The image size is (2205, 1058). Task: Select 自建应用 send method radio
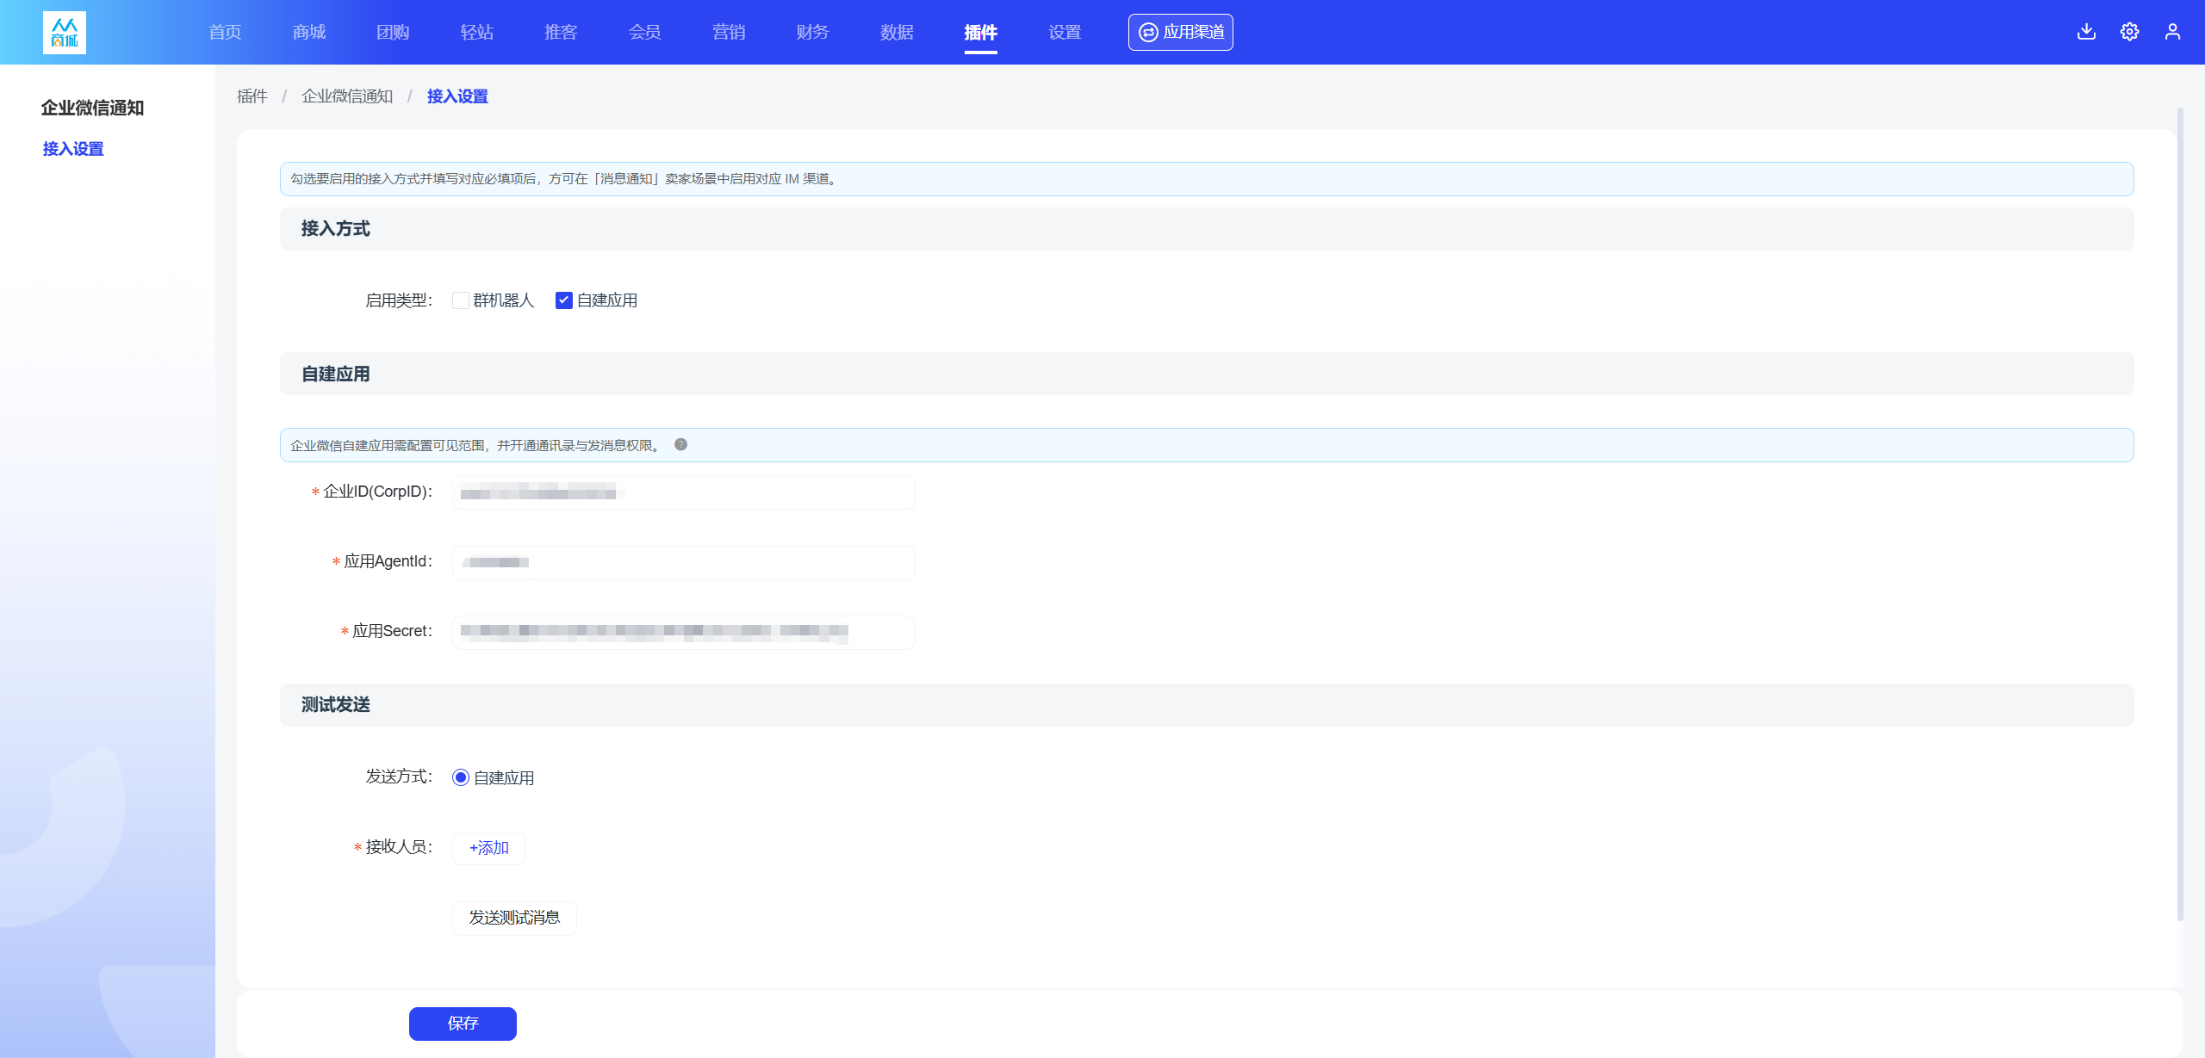point(461,777)
